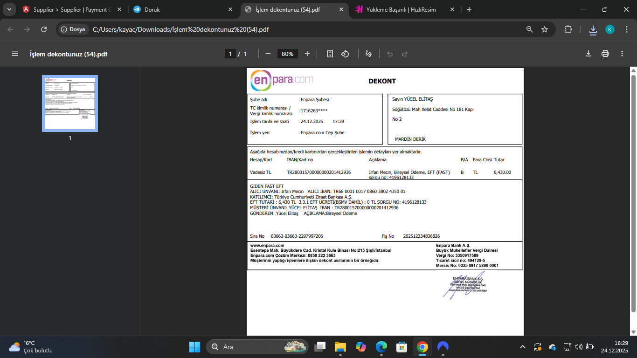
Task: Open Task View on the taskbar
Action: pos(320,347)
